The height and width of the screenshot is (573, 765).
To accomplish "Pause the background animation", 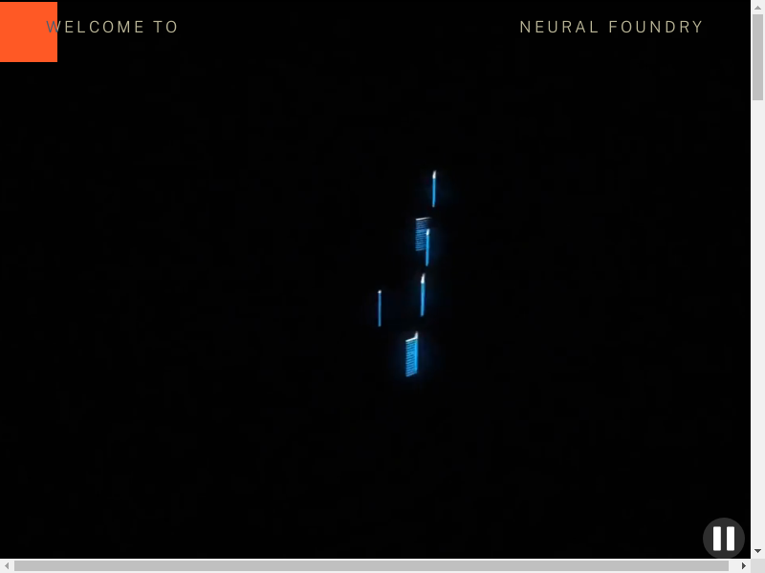I will point(724,539).
